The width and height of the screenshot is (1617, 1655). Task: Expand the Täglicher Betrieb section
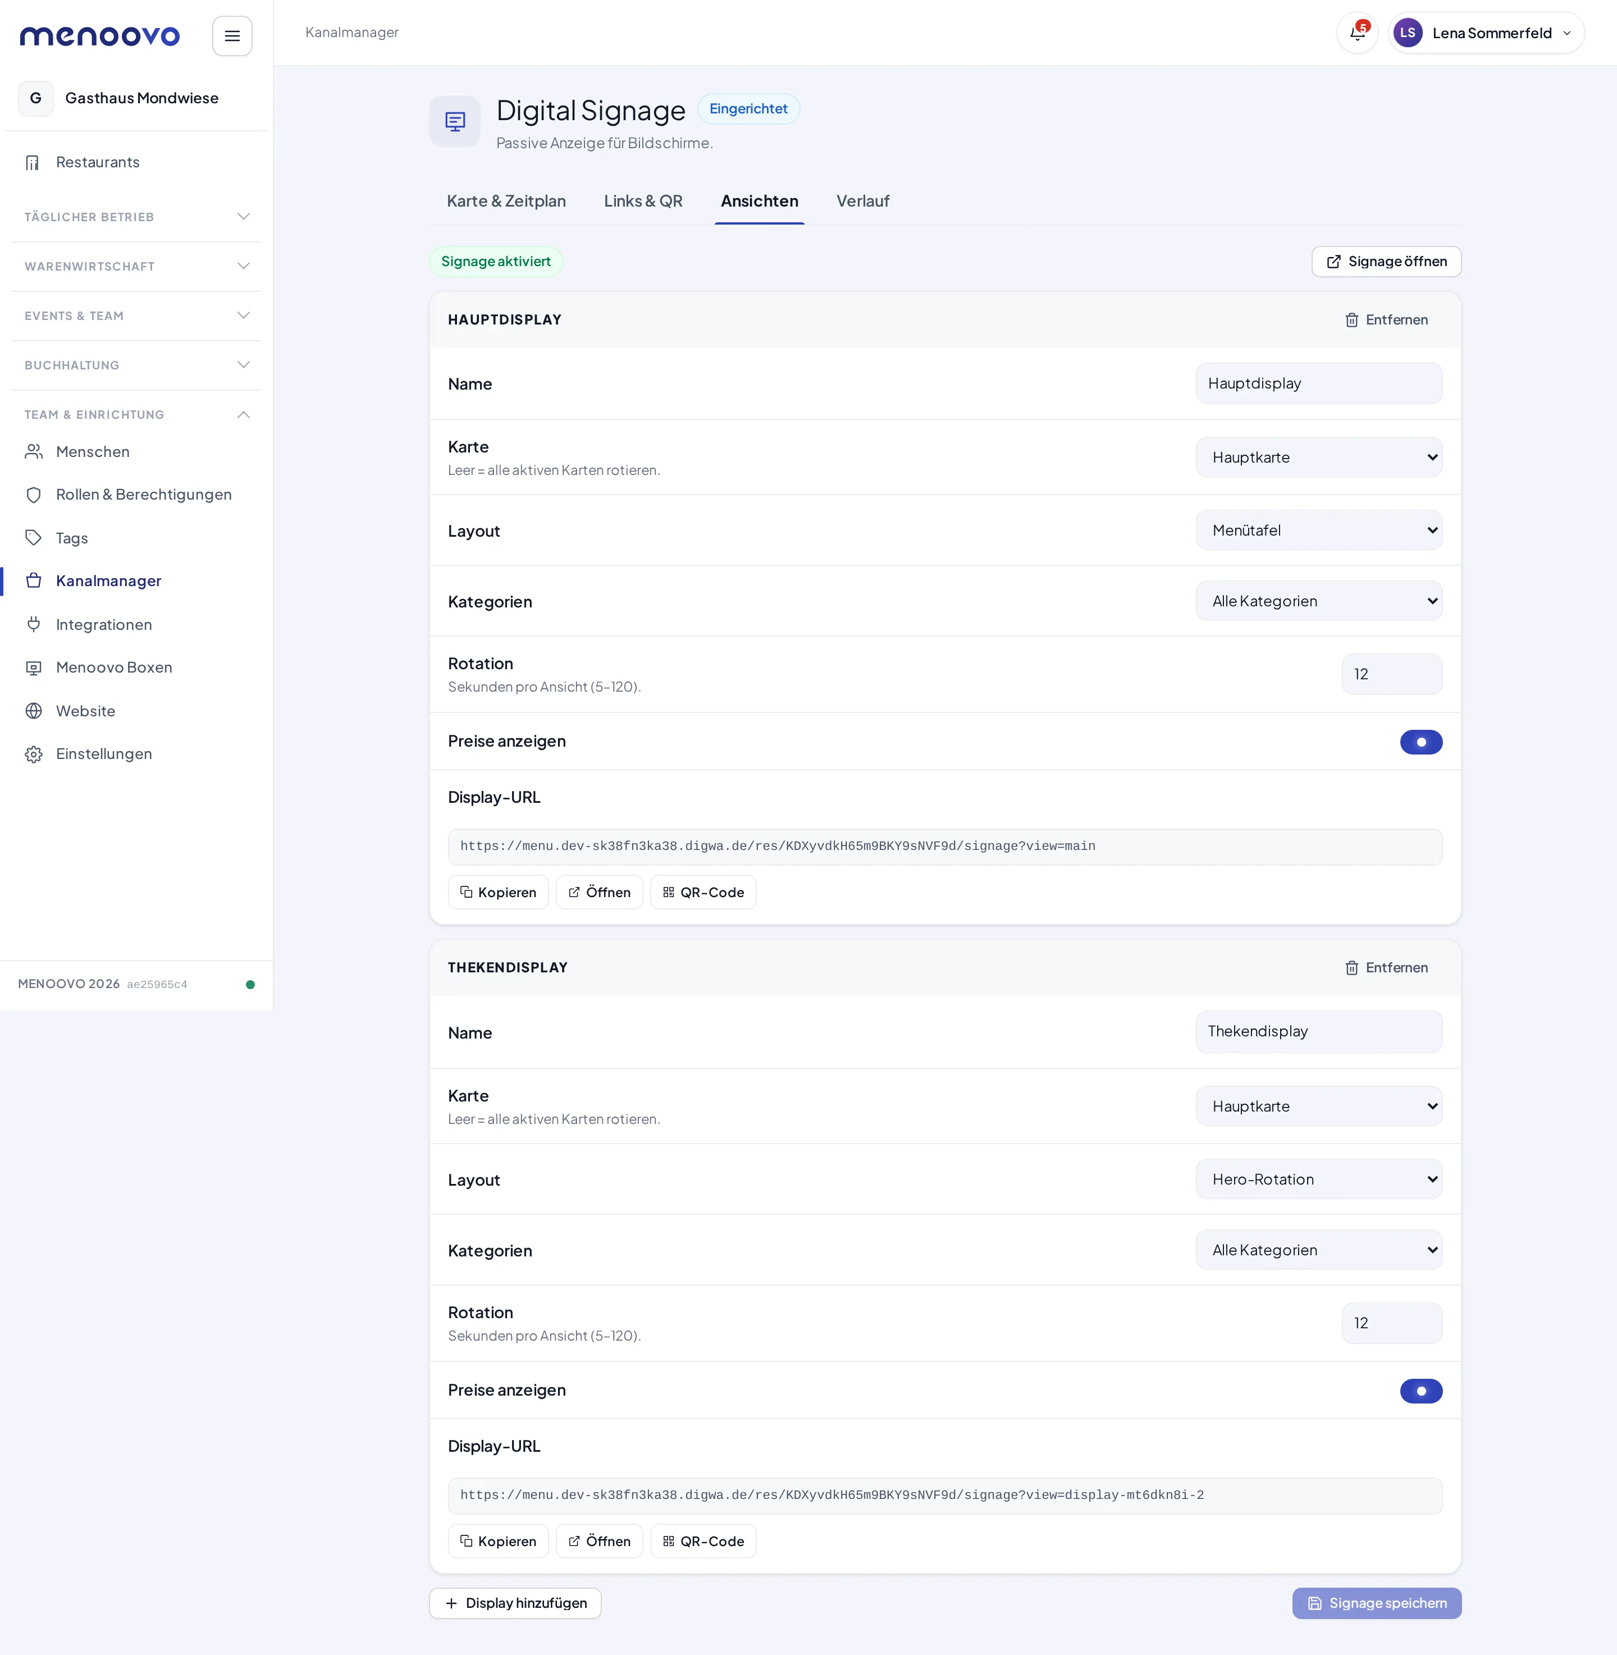point(136,217)
